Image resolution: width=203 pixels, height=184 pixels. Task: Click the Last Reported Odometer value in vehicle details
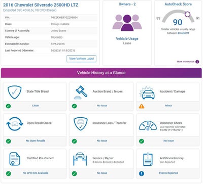(63, 51)
